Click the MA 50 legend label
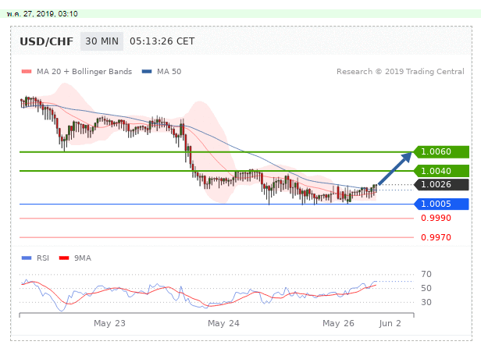481x352 pixels. [169, 72]
